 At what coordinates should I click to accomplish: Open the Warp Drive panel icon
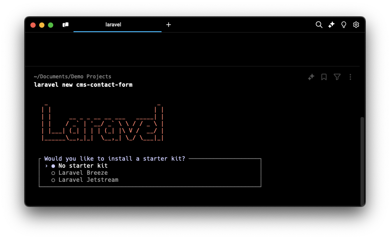click(66, 25)
